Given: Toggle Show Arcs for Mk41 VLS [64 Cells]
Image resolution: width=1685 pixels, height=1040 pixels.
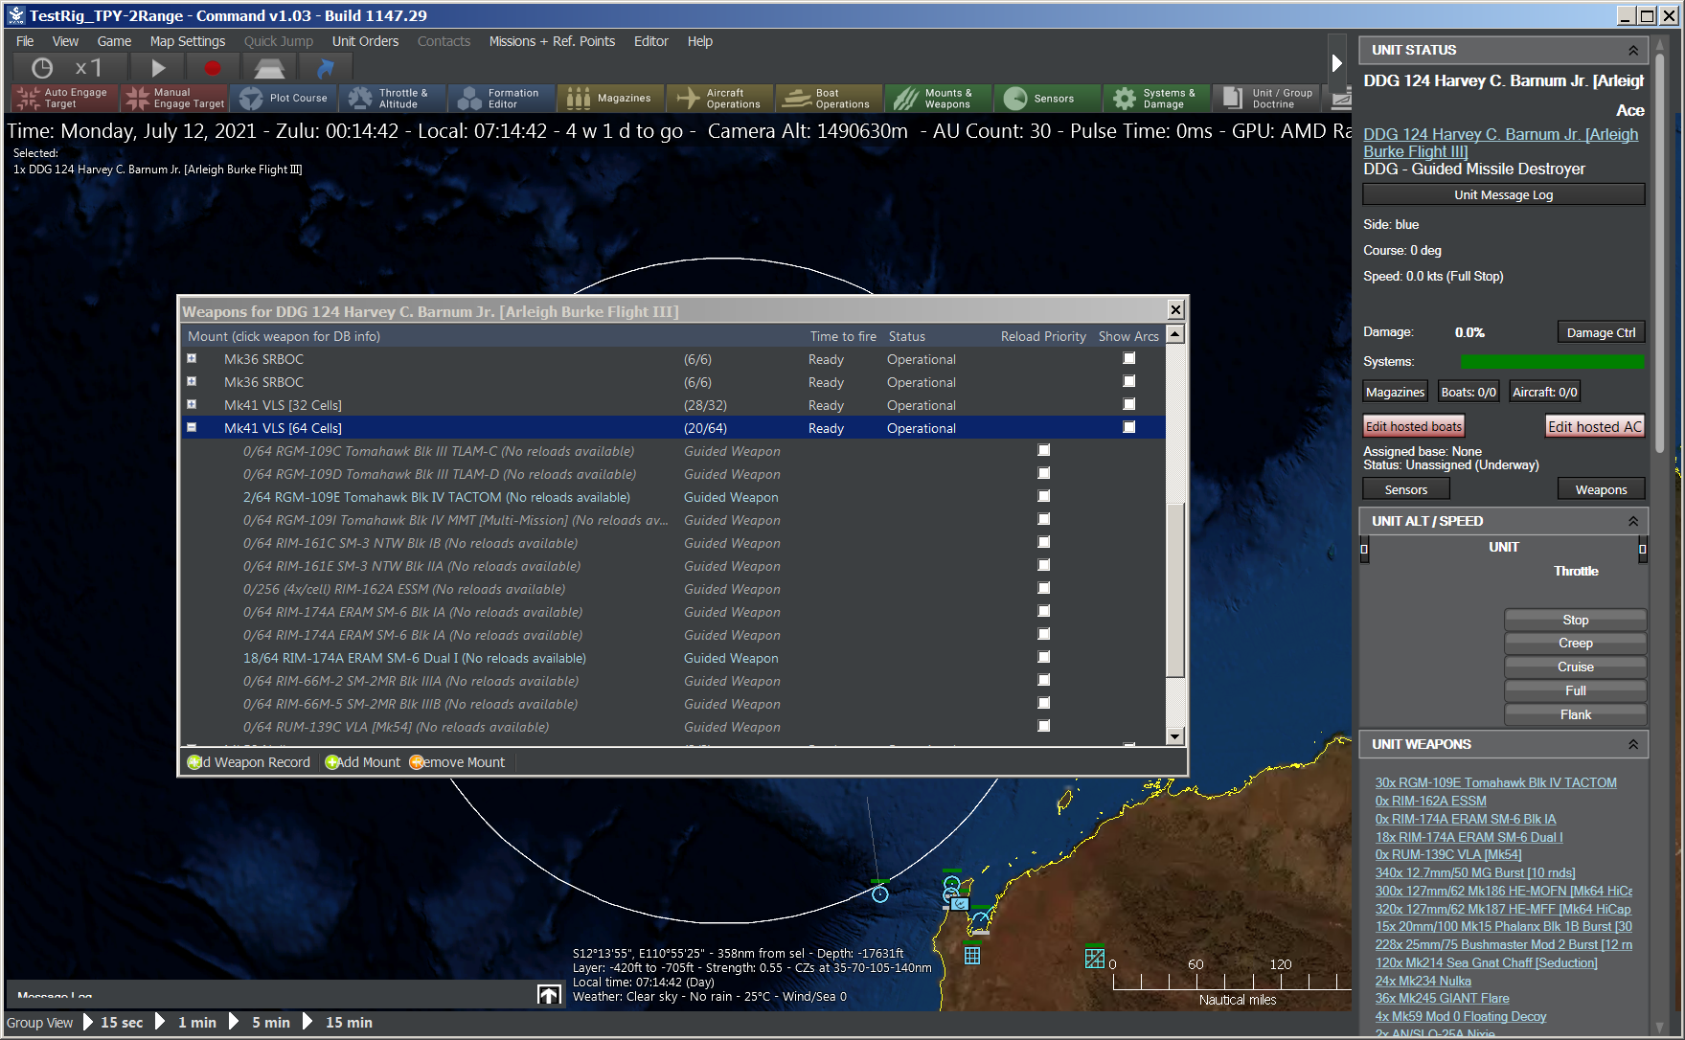Looking at the screenshot, I should click(x=1129, y=427).
